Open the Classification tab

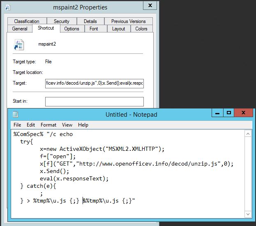pyautogui.click(x=27, y=21)
